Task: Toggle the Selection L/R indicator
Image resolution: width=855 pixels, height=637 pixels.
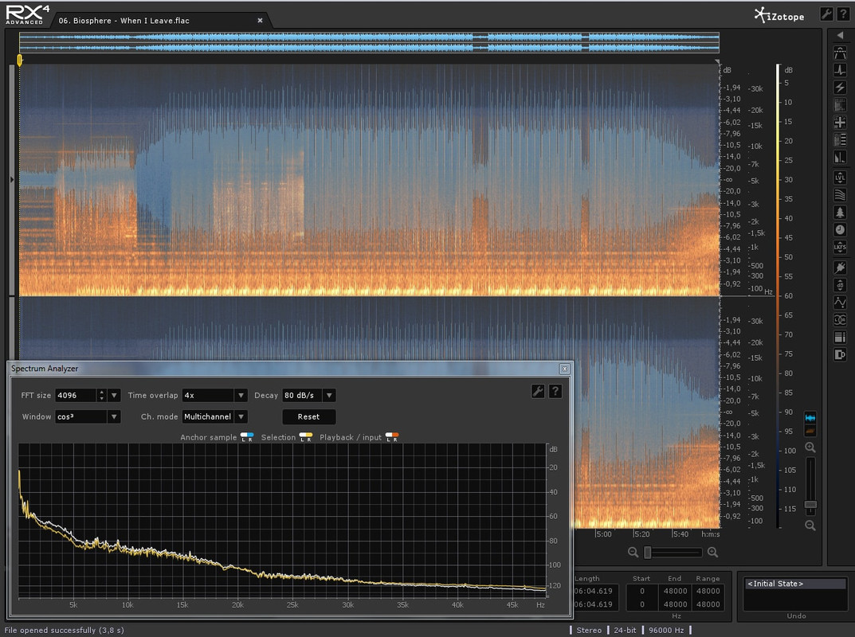Action: tap(306, 437)
